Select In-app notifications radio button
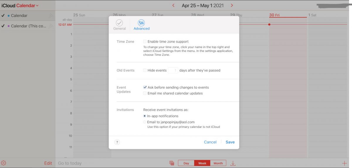The height and width of the screenshot is (168, 352). point(145,116)
